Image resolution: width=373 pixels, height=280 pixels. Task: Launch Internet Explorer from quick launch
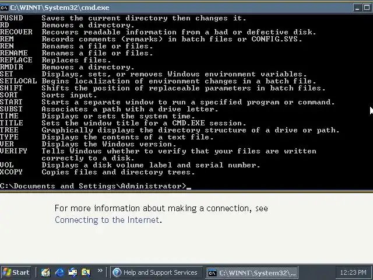(59, 272)
